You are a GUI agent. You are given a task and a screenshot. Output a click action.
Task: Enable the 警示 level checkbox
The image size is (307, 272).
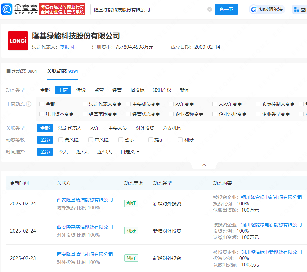pos(121,140)
